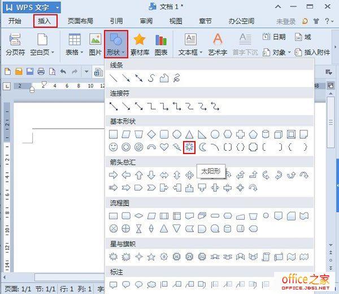Image resolution: width=339 pixels, height=294 pixels.
Task: Click the open folder icon
Action: click(19, 71)
